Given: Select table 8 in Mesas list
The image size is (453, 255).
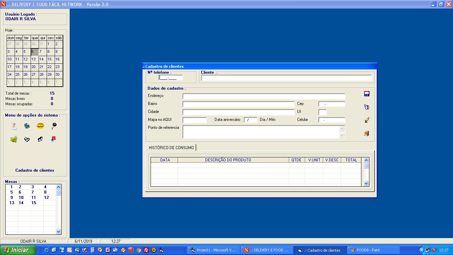Looking at the screenshot, I should coord(45,192).
